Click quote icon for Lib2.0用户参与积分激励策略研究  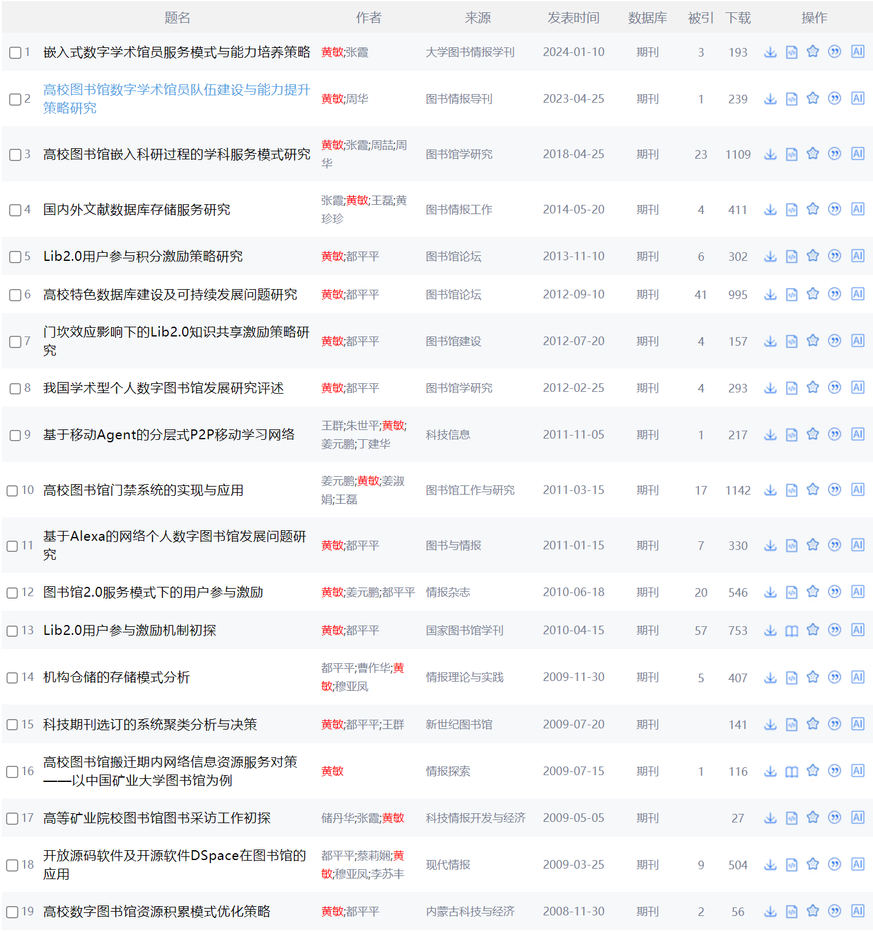[x=834, y=256]
